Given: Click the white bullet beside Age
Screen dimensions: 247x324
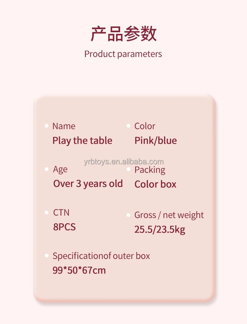Looking at the screenshot, I should (x=47, y=169).
